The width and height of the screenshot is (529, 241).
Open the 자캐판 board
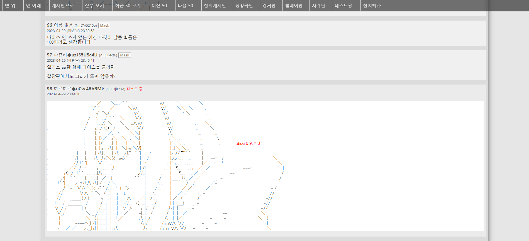pyautogui.click(x=319, y=6)
